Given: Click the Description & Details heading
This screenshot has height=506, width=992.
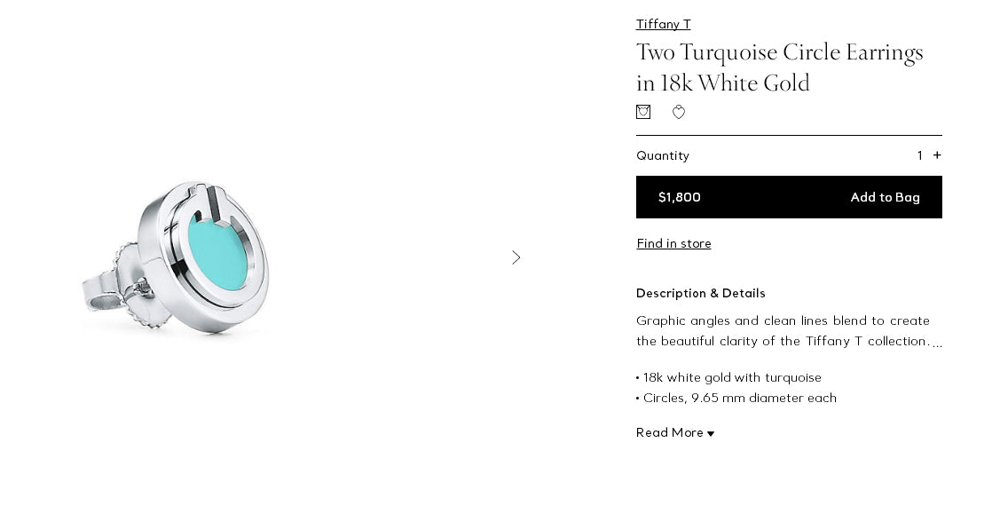Looking at the screenshot, I should click(x=700, y=293).
